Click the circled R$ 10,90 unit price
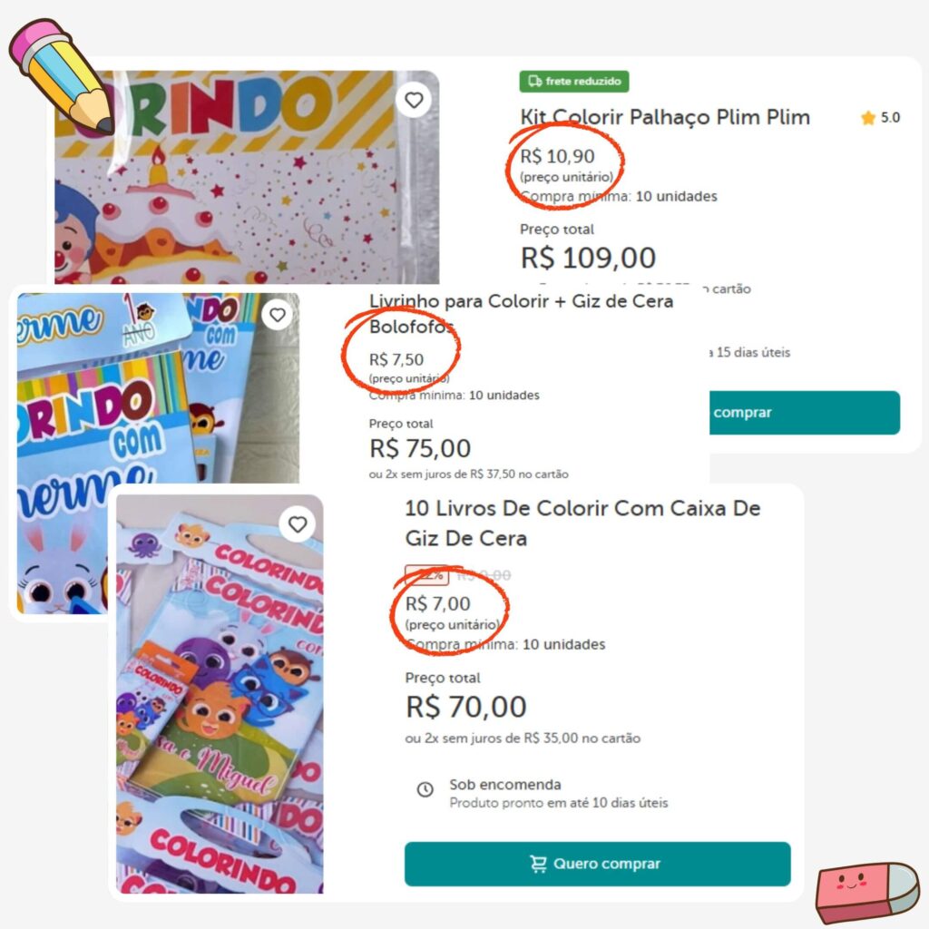 [558, 156]
